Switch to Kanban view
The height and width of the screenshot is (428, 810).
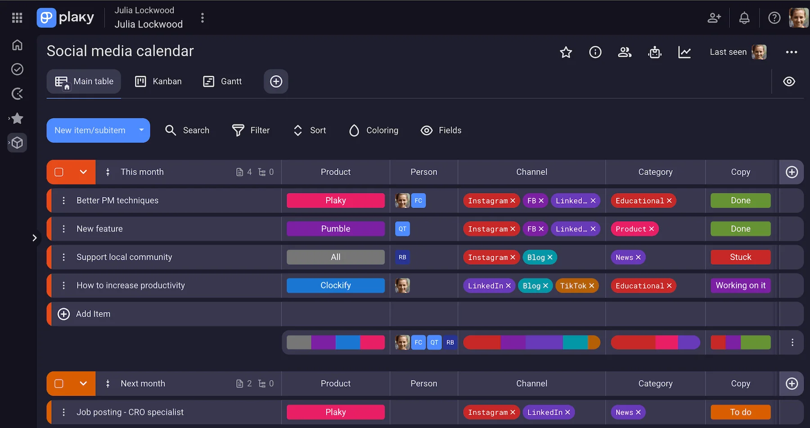158,81
